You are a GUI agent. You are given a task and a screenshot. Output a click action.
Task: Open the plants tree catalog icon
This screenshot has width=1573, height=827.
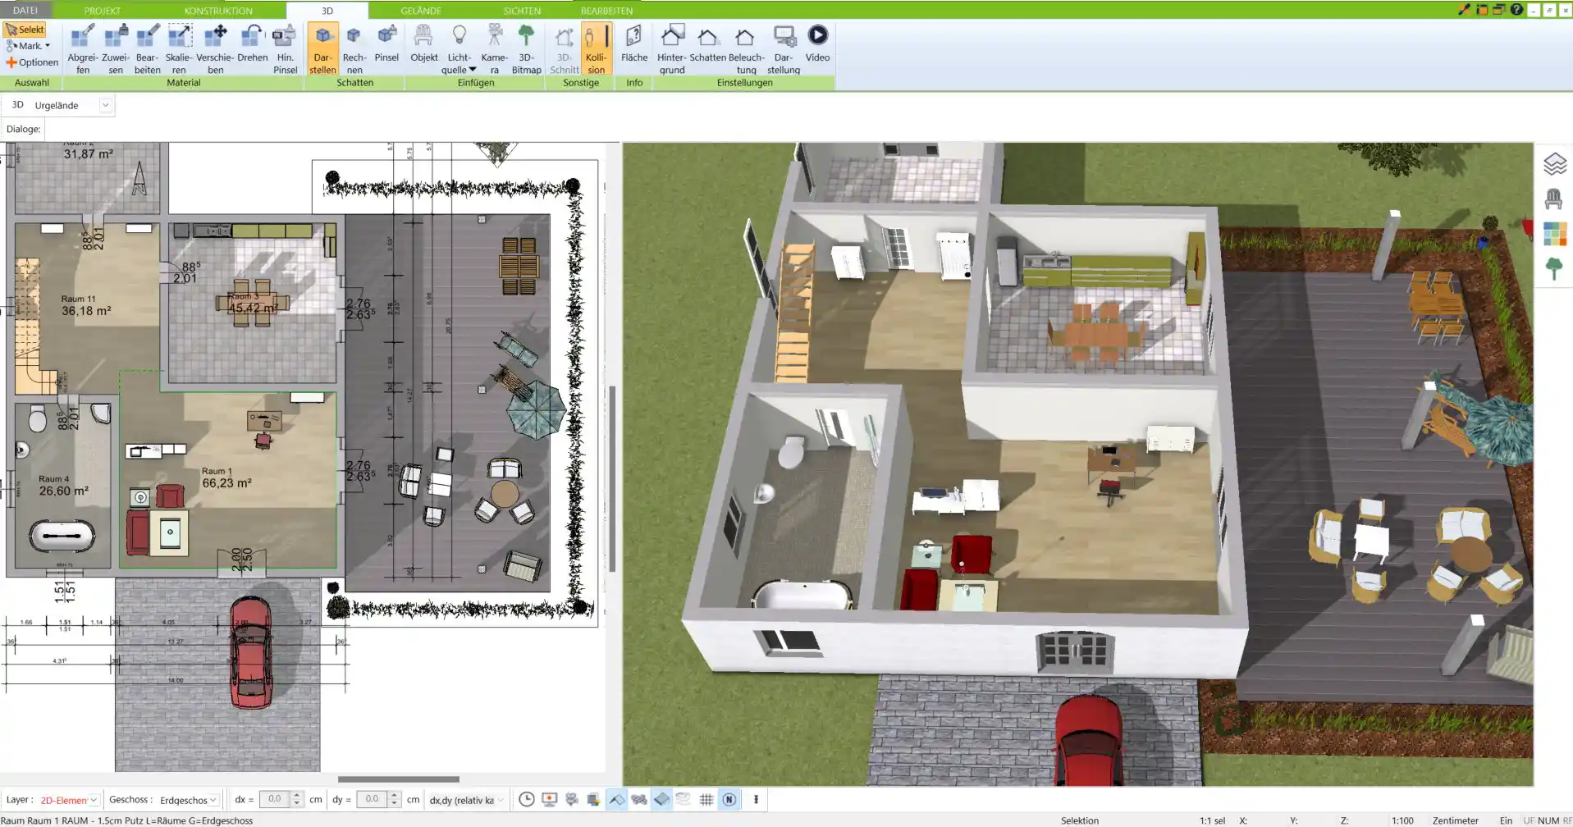1553,268
